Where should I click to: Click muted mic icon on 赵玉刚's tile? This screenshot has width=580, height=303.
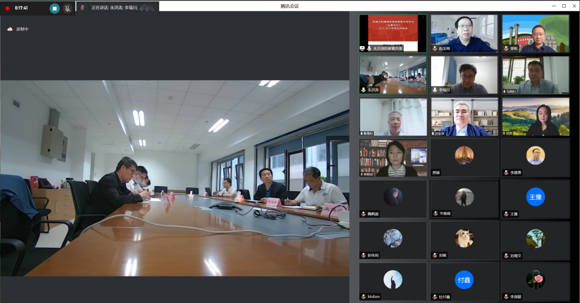point(435,48)
